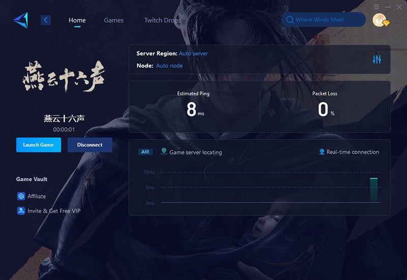Click the Where Winds Meet search field
The width and height of the screenshot is (407, 280).
pos(324,19)
